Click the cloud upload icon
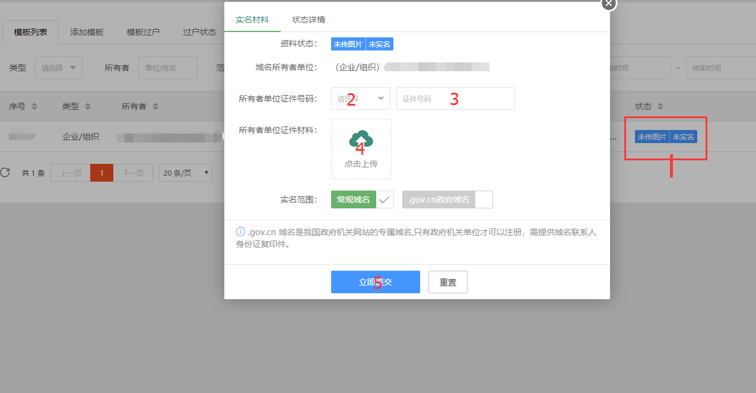This screenshot has height=393, width=756. 361,140
